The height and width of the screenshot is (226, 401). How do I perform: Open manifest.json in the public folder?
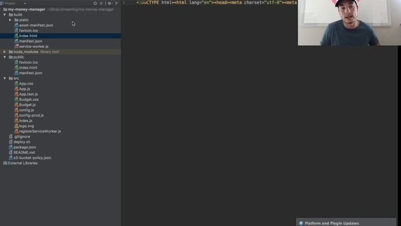pyautogui.click(x=31, y=73)
